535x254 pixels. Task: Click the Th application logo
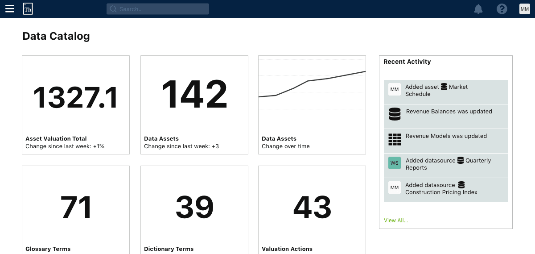pyautogui.click(x=28, y=9)
